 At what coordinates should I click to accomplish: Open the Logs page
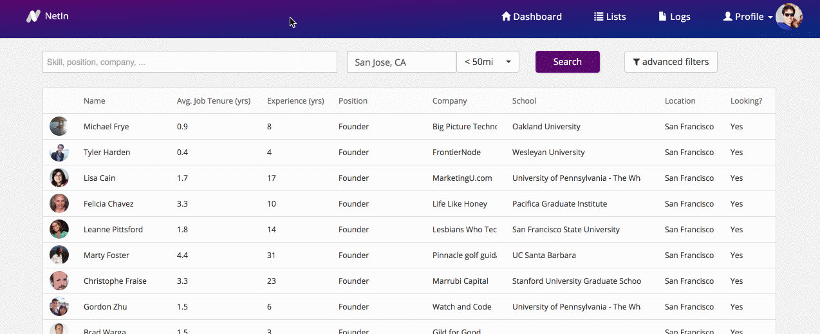tap(674, 17)
